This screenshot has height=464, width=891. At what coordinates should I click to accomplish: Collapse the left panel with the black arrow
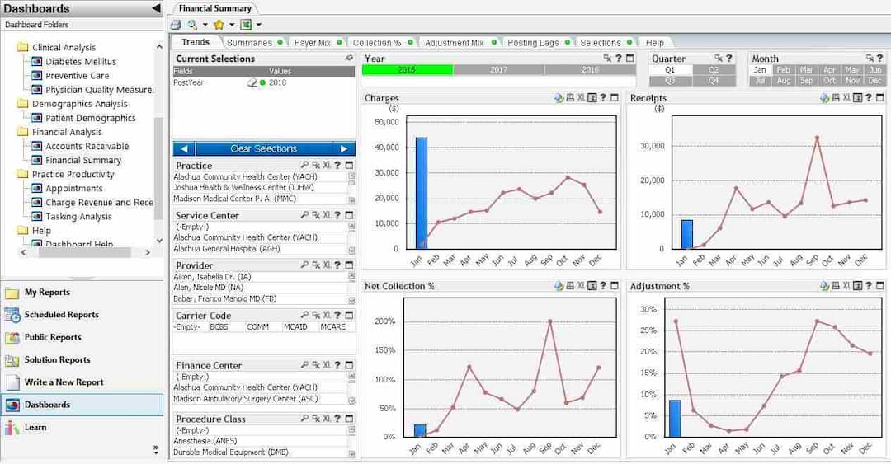pos(156,8)
